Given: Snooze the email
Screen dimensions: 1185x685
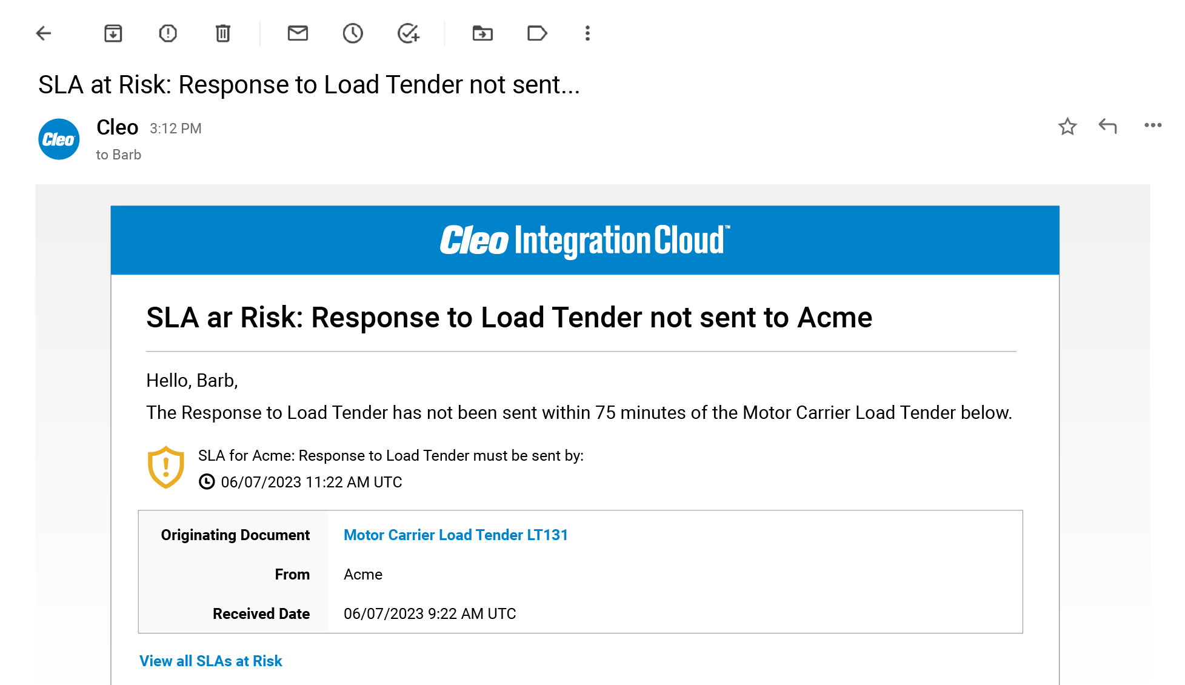Looking at the screenshot, I should point(353,33).
